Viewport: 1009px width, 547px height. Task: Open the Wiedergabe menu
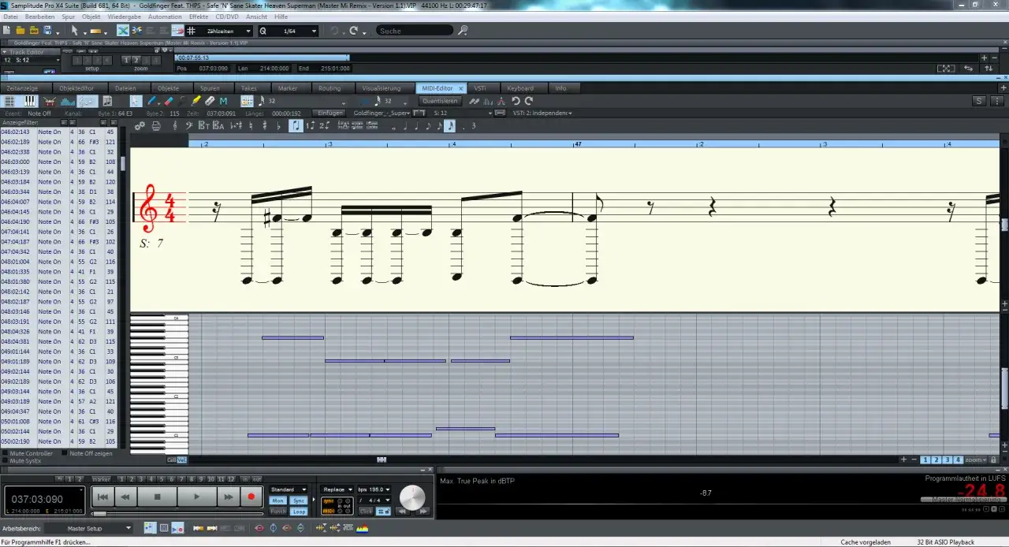(124, 17)
